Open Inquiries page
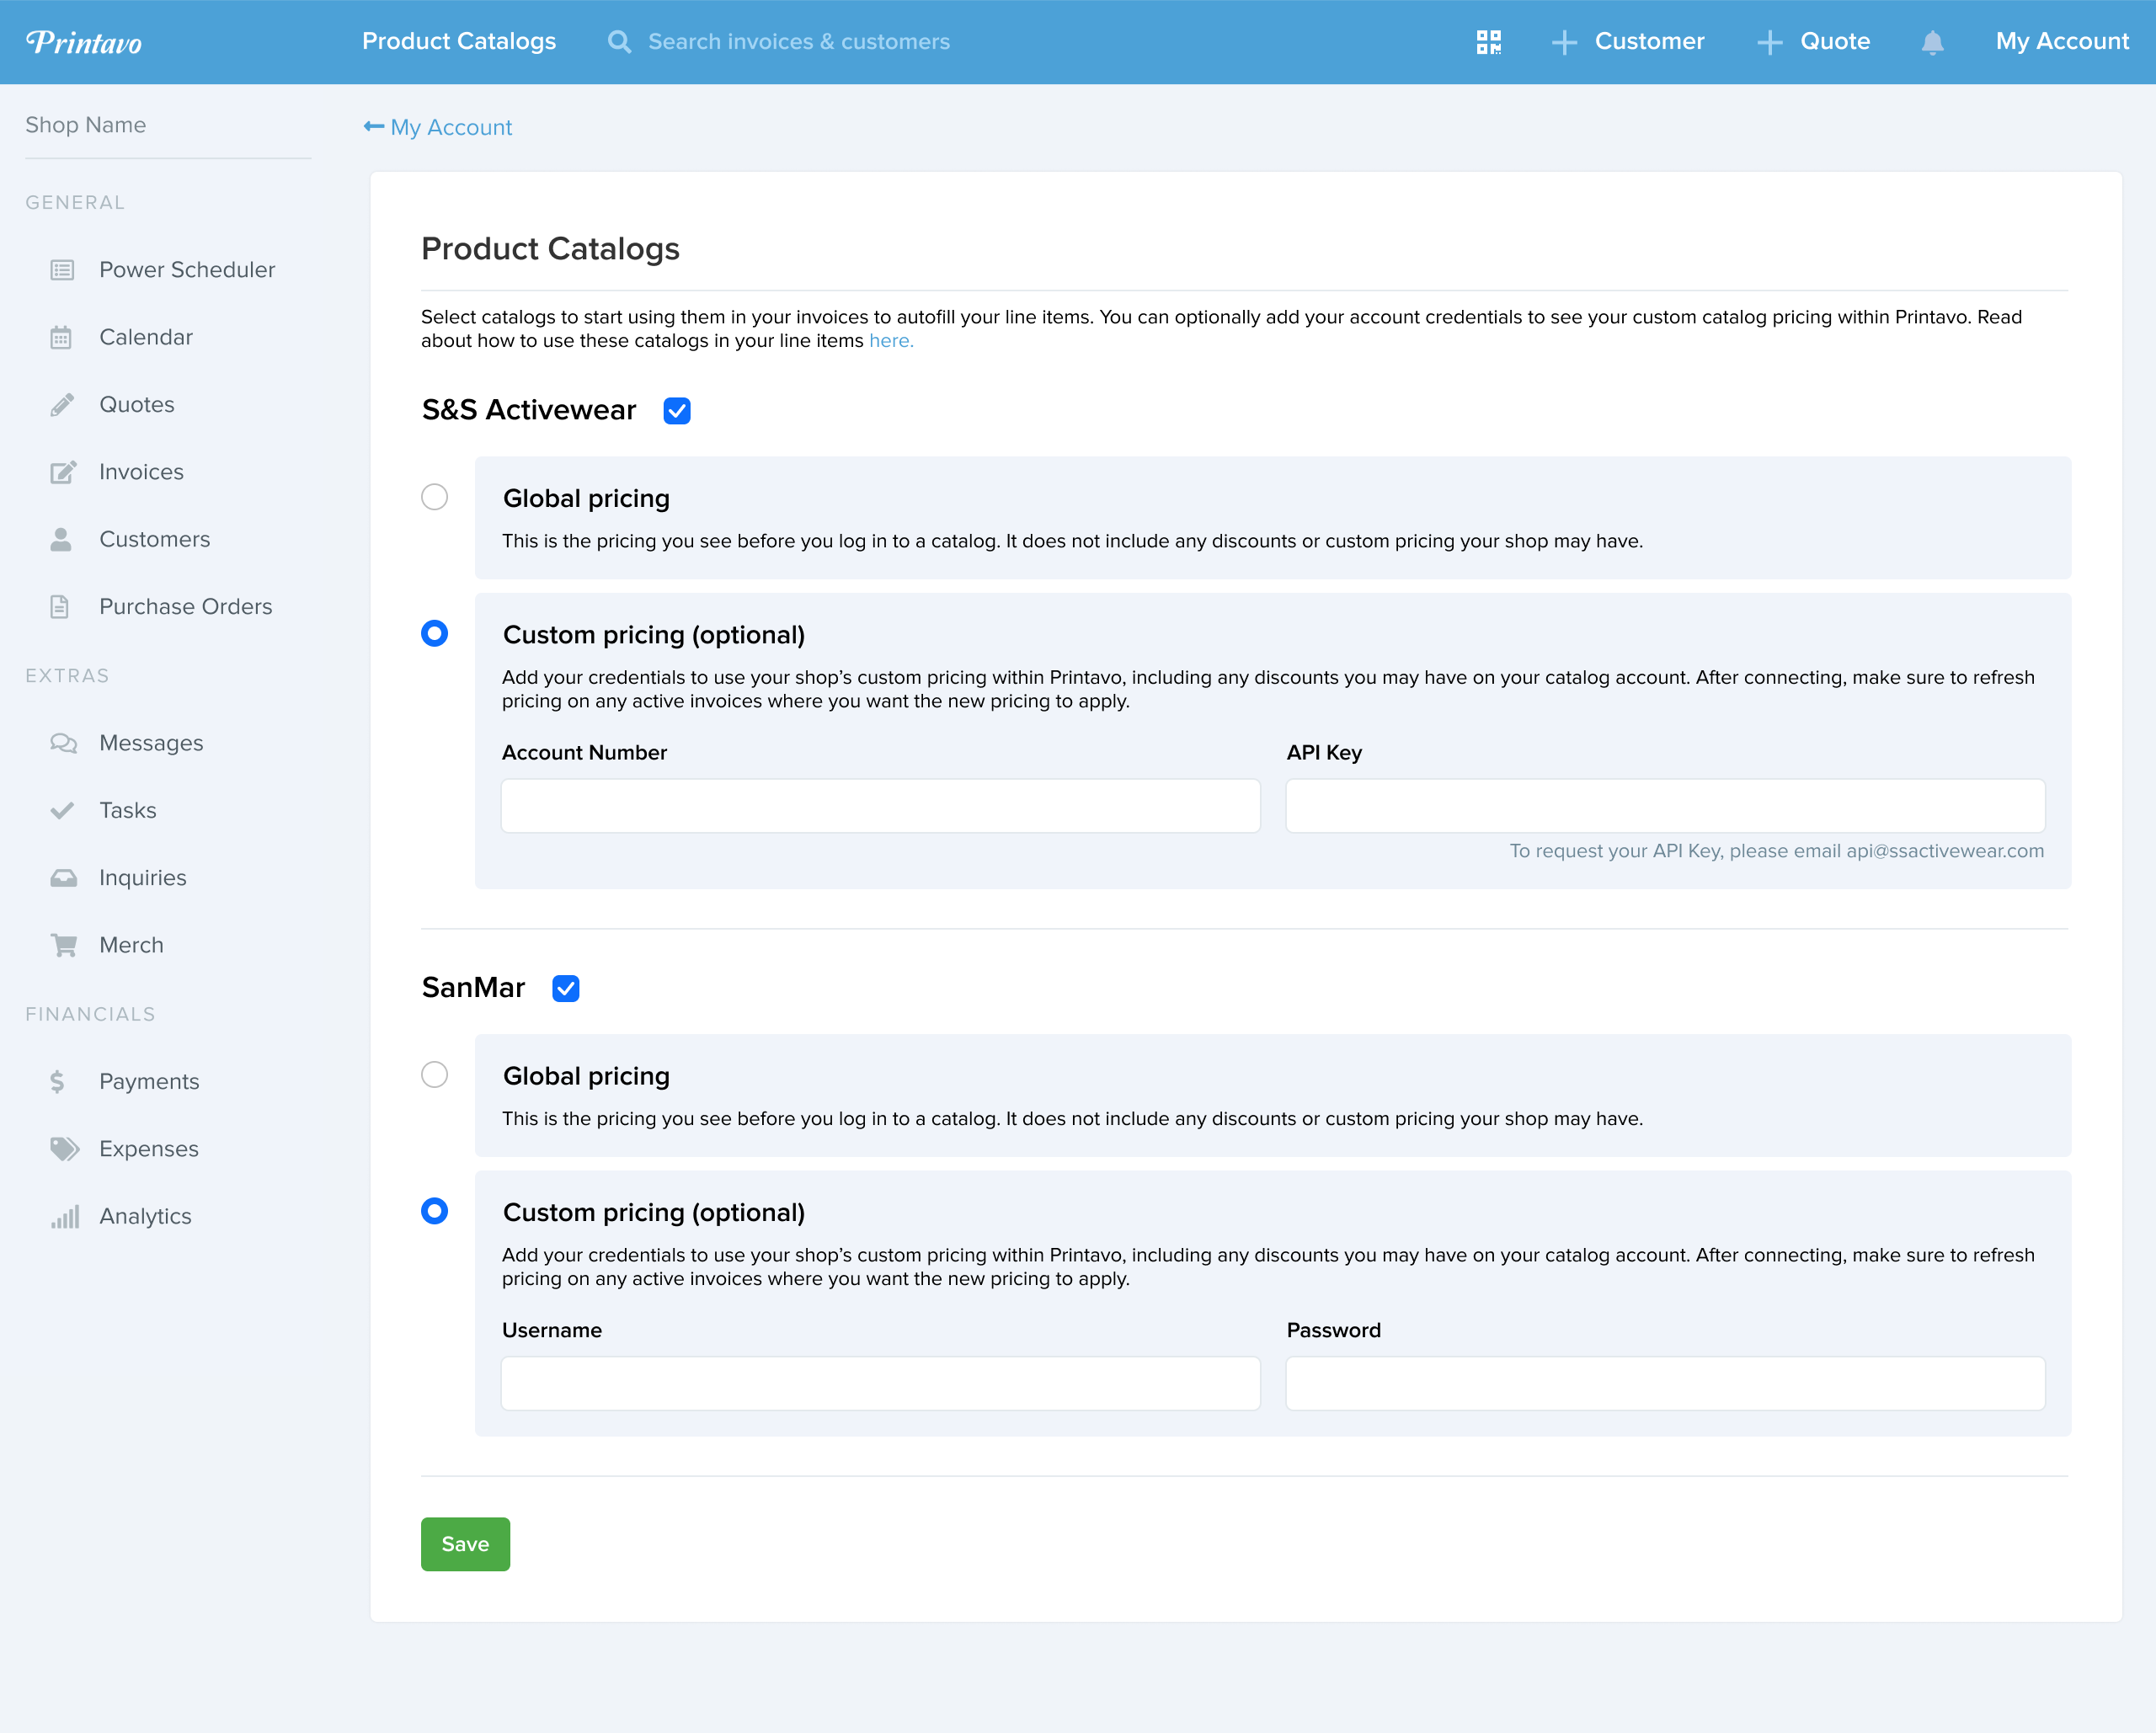The height and width of the screenshot is (1733, 2156). click(x=143, y=878)
